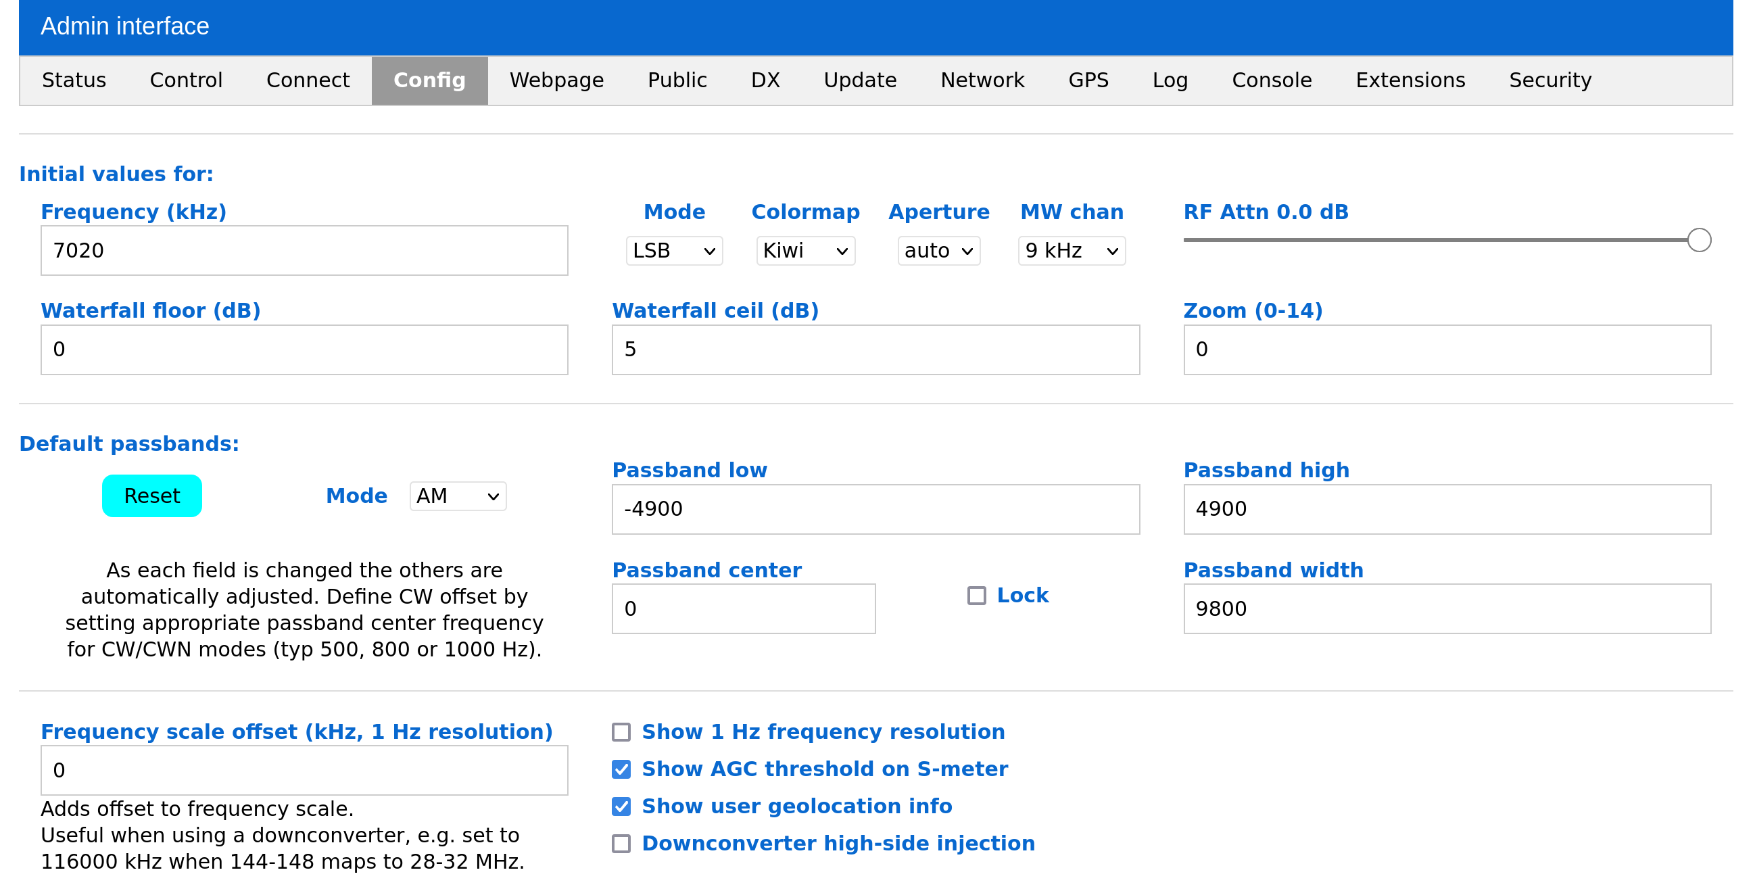This screenshot has height=891, width=1755.
Task: Uncheck Show AGC threshold on S-meter
Action: pos(621,769)
